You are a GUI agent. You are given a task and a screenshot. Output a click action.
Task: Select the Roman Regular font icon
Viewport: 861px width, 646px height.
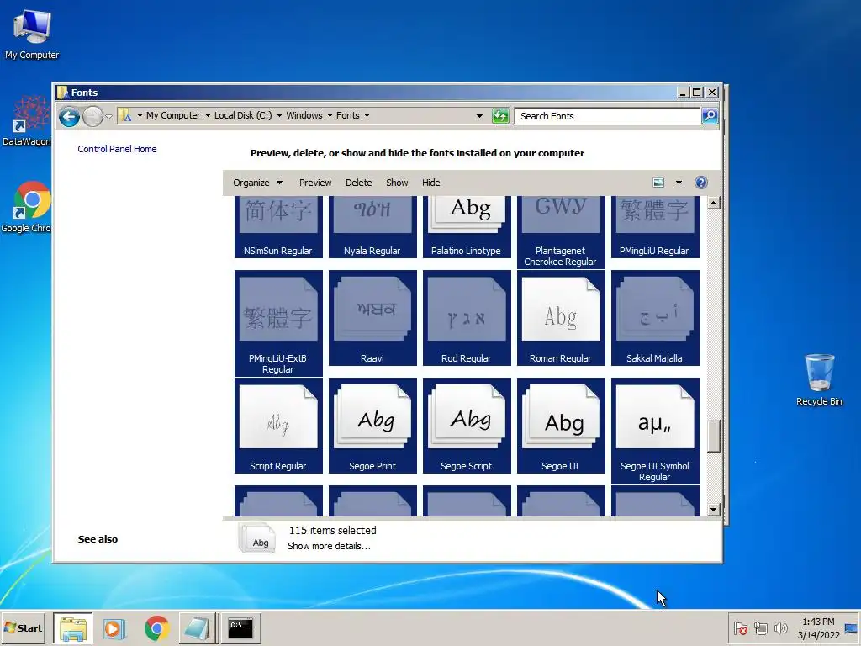click(x=561, y=317)
